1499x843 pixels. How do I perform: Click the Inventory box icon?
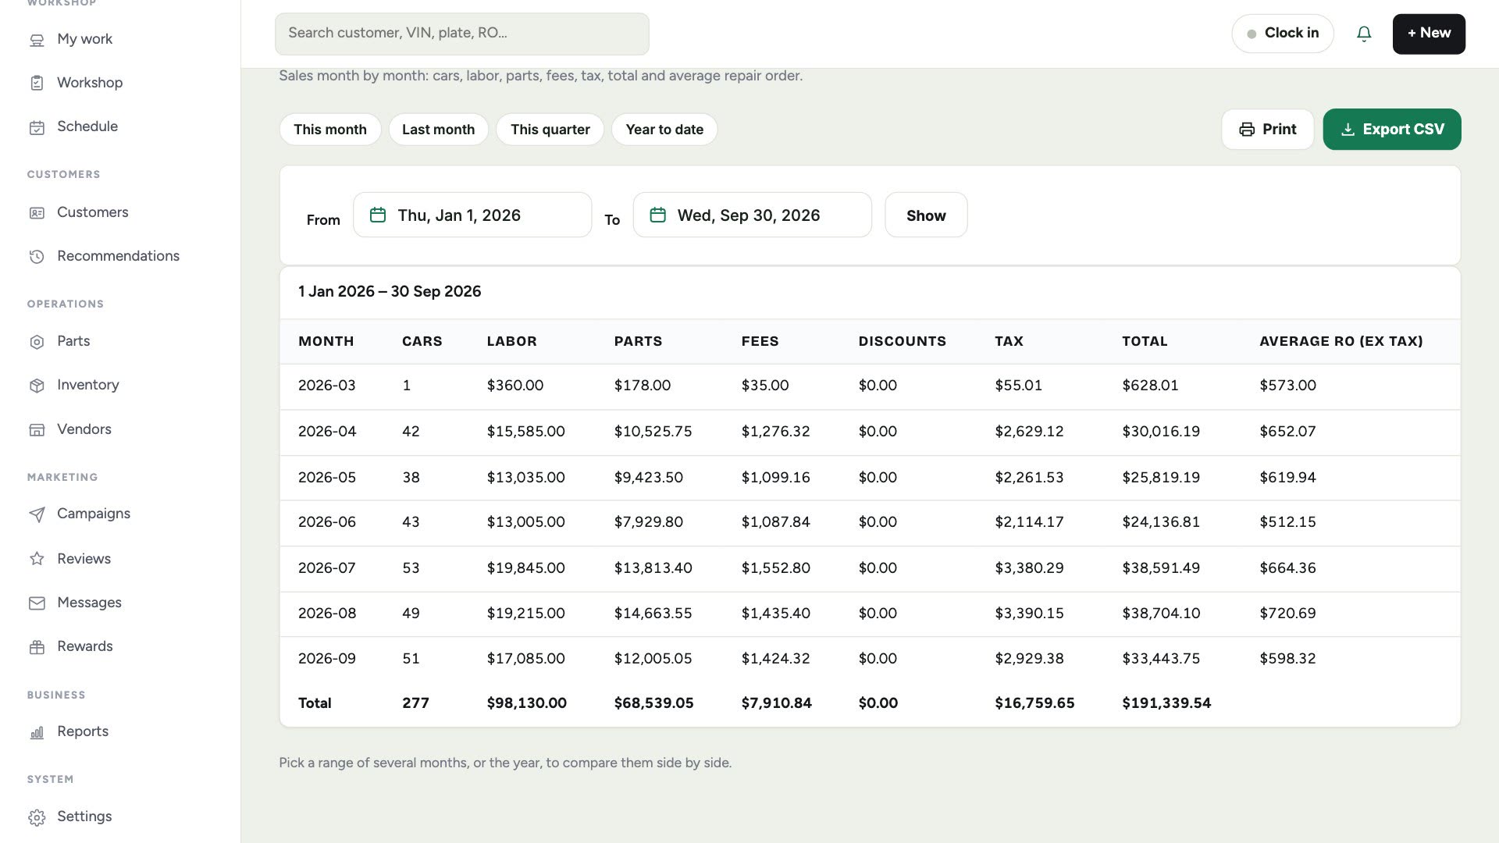[x=37, y=386]
